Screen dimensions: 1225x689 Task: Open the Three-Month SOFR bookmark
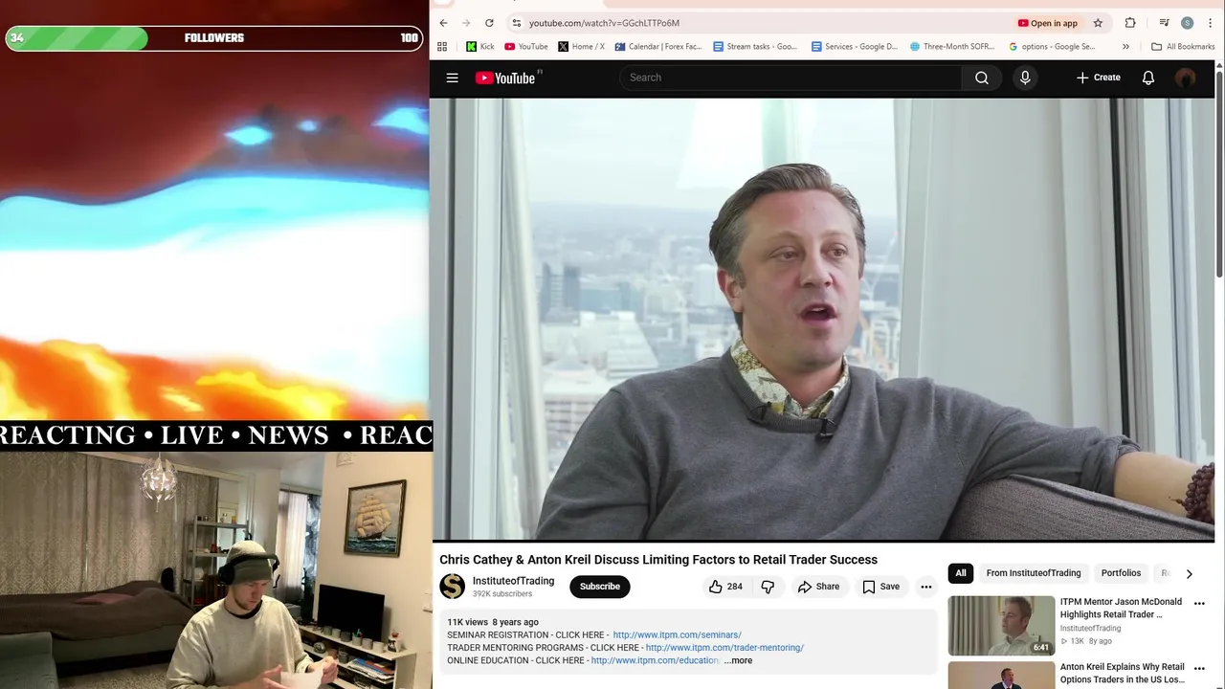pos(953,46)
